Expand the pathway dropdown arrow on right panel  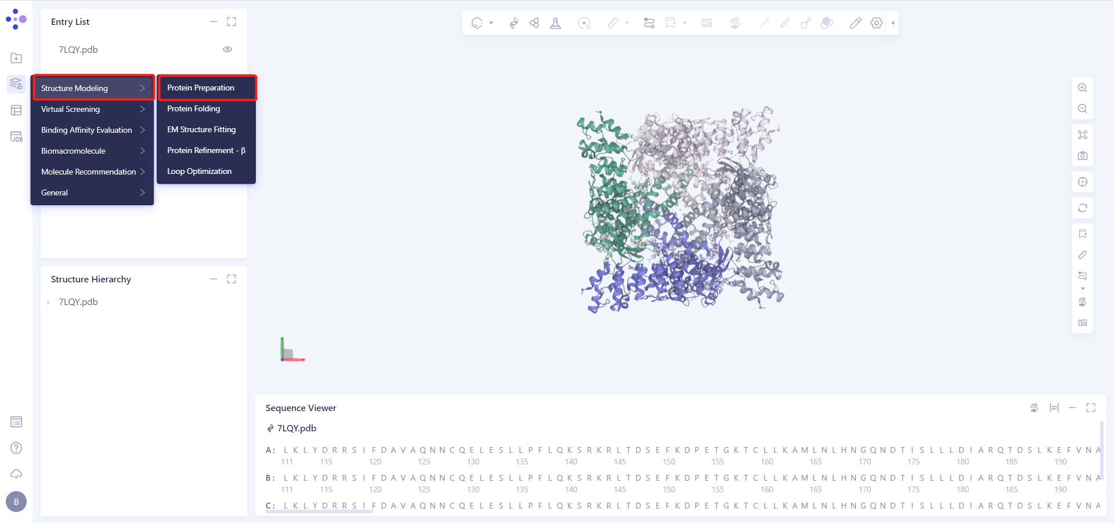(1083, 289)
